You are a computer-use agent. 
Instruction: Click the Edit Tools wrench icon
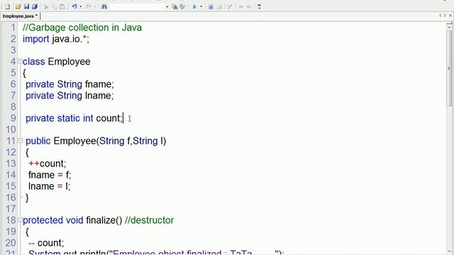(230, 6)
